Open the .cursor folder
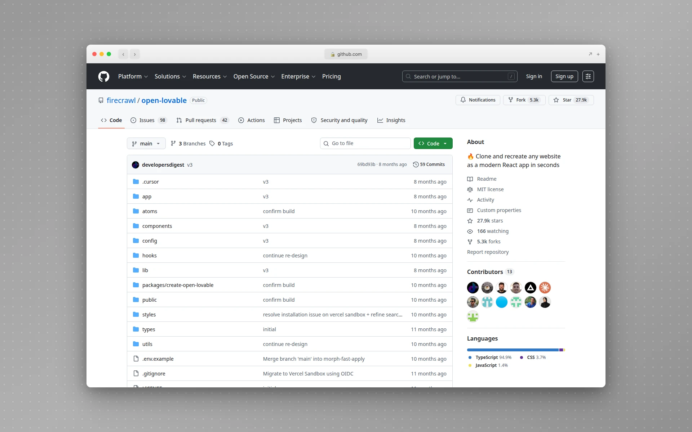 (150, 182)
